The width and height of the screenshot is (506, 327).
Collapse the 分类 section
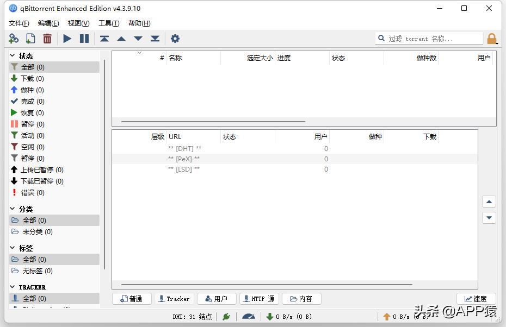point(13,209)
